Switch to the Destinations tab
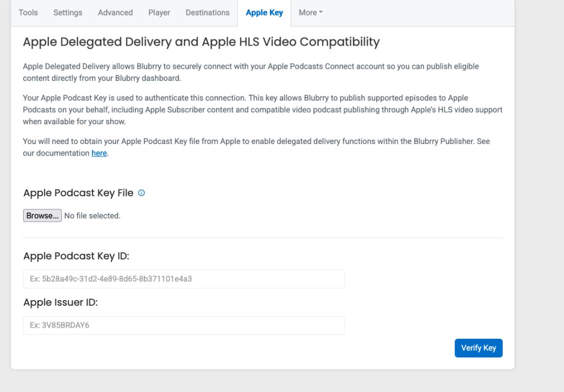The image size is (564, 392). click(x=208, y=13)
